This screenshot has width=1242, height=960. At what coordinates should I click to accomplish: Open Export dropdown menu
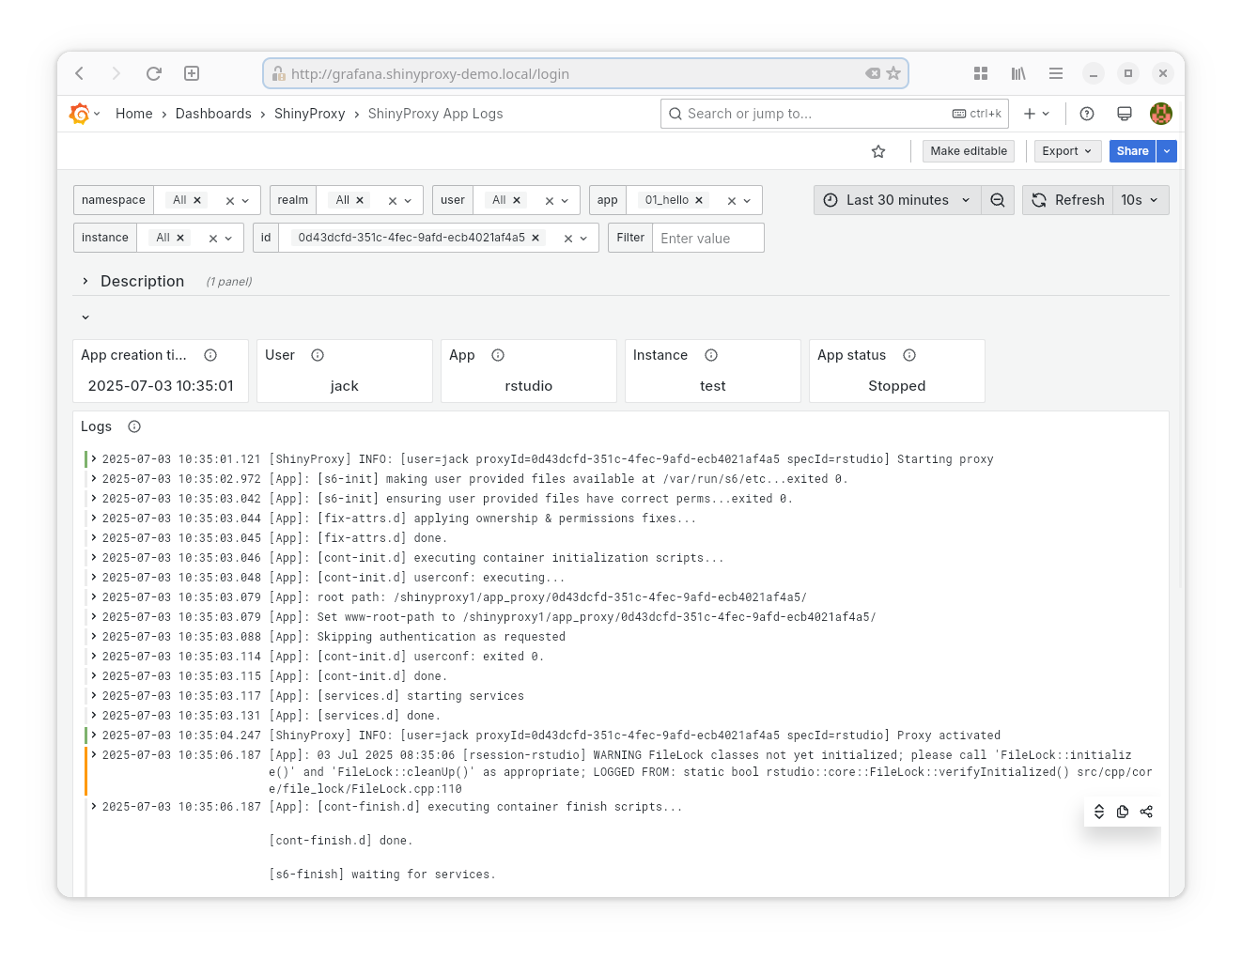(x=1067, y=151)
